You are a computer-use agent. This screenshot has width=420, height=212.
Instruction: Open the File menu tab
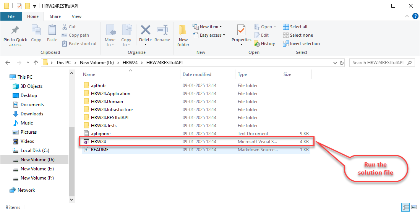pyautogui.click(x=11, y=16)
